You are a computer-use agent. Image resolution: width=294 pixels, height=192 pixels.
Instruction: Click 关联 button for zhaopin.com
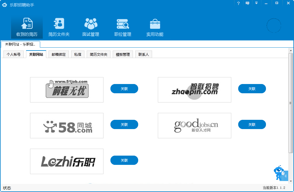tap(252, 89)
